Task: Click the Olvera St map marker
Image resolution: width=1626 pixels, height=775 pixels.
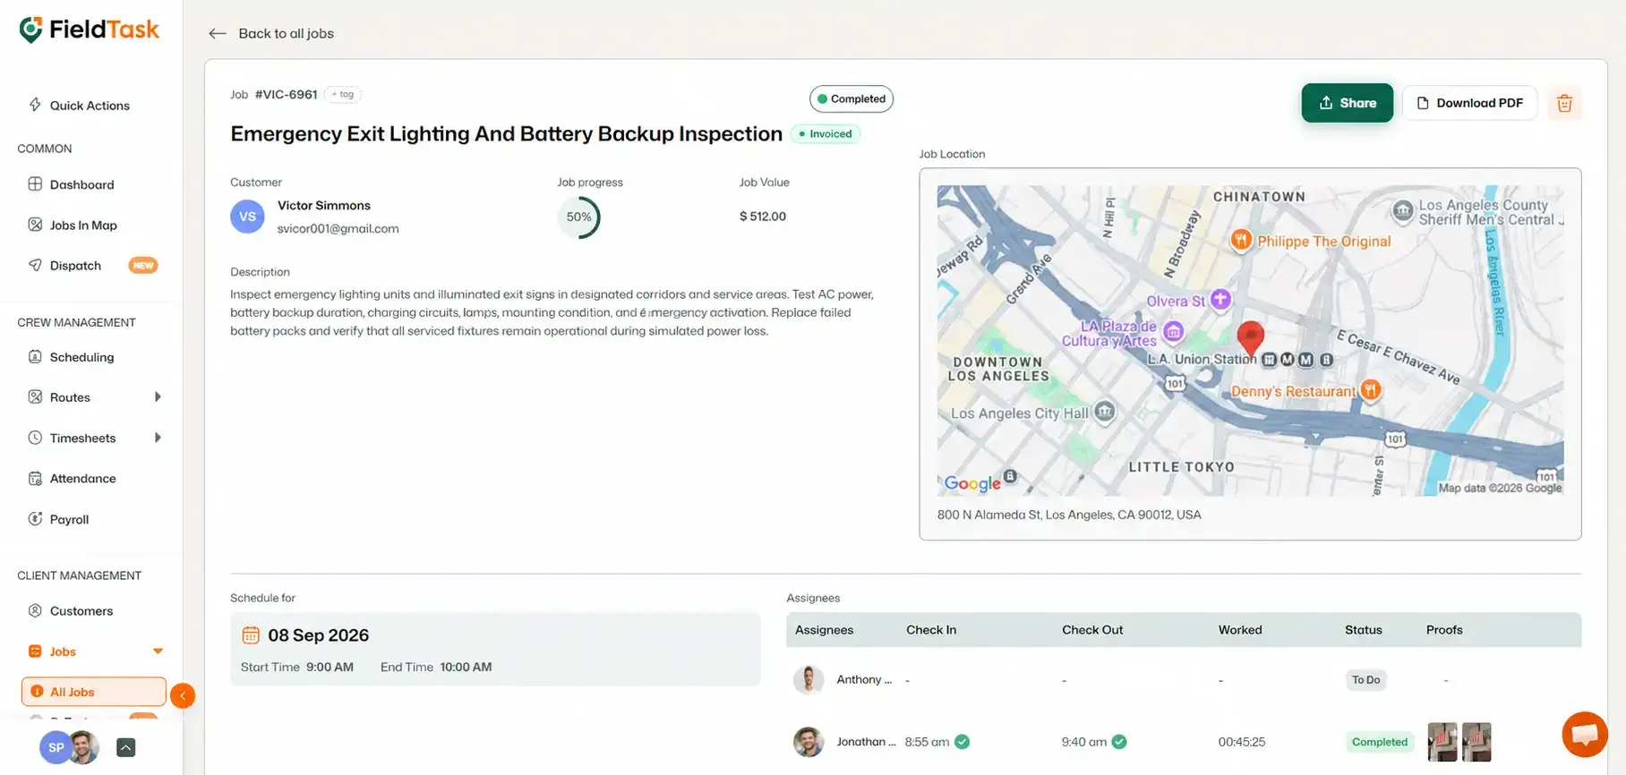Action: click(1220, 300)
